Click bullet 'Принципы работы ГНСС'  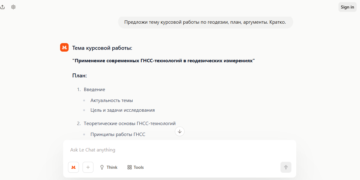118,134
